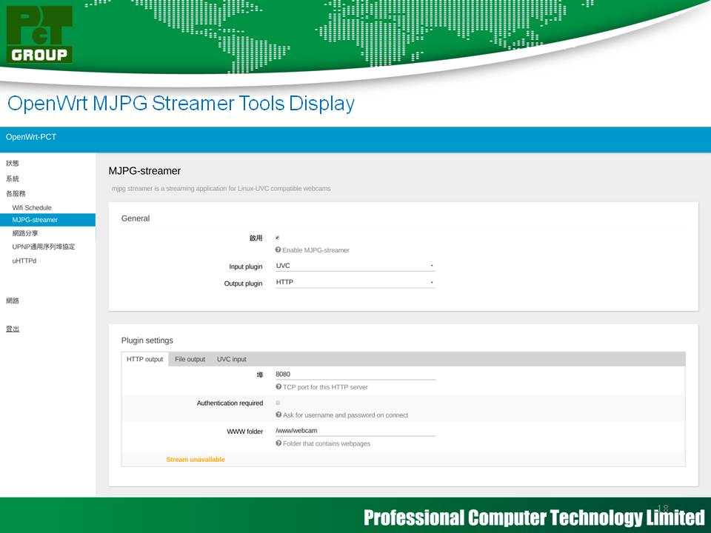The height and width of the screenshot is (533, 711).
Task: Switch to the UVC input tab
Action: tap(231, 360)
